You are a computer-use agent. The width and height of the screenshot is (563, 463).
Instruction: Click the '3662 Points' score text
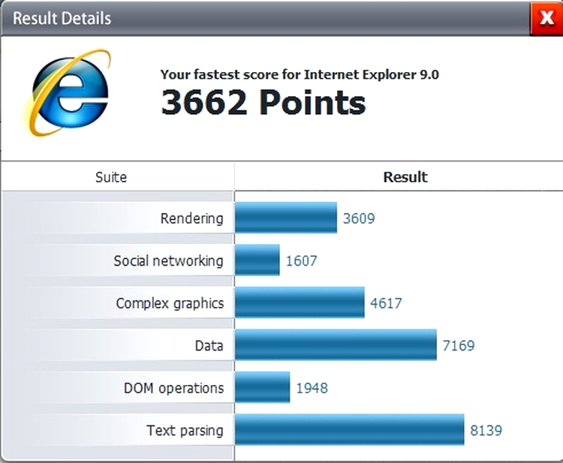[263, 103]
